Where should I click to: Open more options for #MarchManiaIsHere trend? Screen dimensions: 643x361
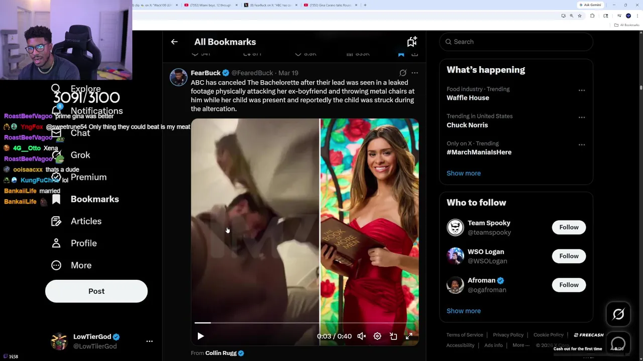pos(582,144)
